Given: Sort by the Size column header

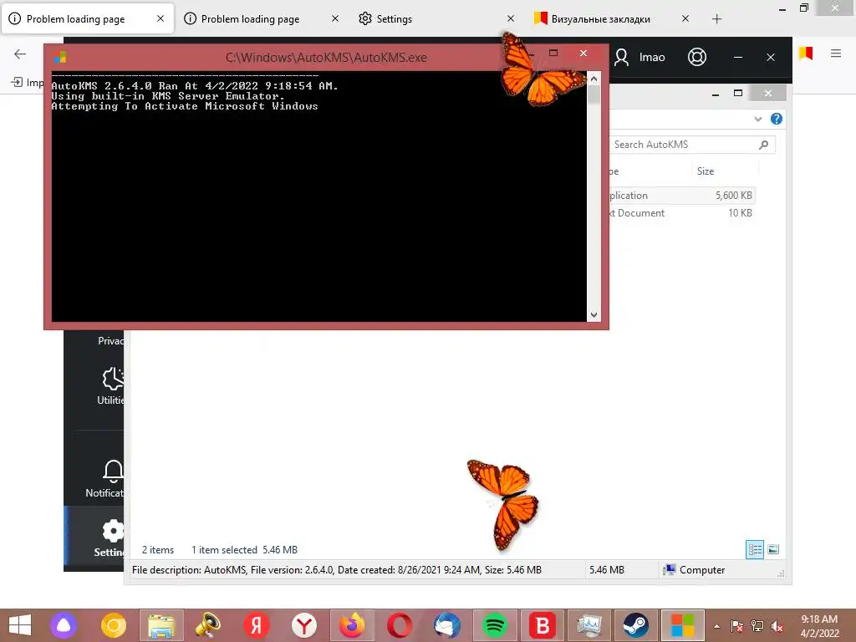Looking at the screenshot, I should 706,171.
